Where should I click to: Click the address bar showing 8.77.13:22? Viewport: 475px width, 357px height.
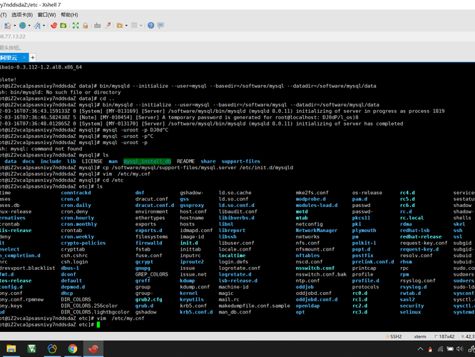coord(237,36)
